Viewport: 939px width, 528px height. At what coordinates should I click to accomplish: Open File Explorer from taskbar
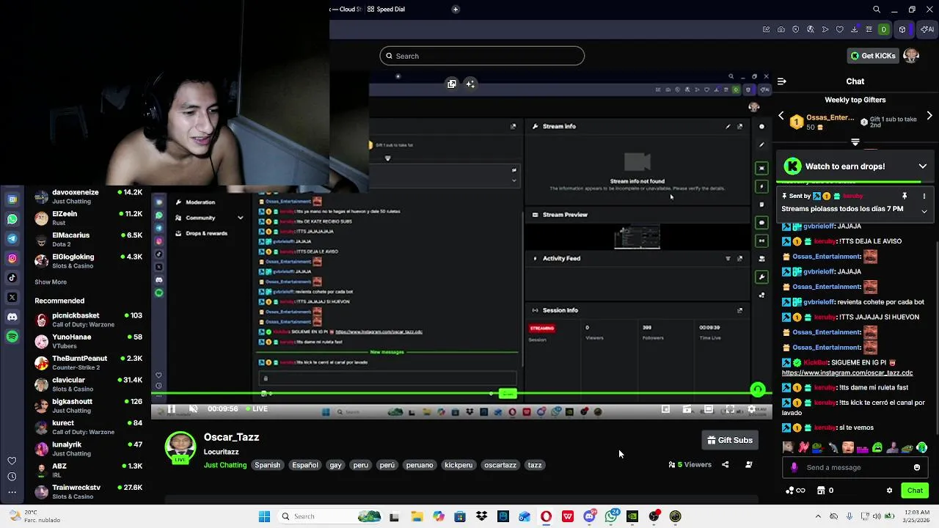(417, 516)
